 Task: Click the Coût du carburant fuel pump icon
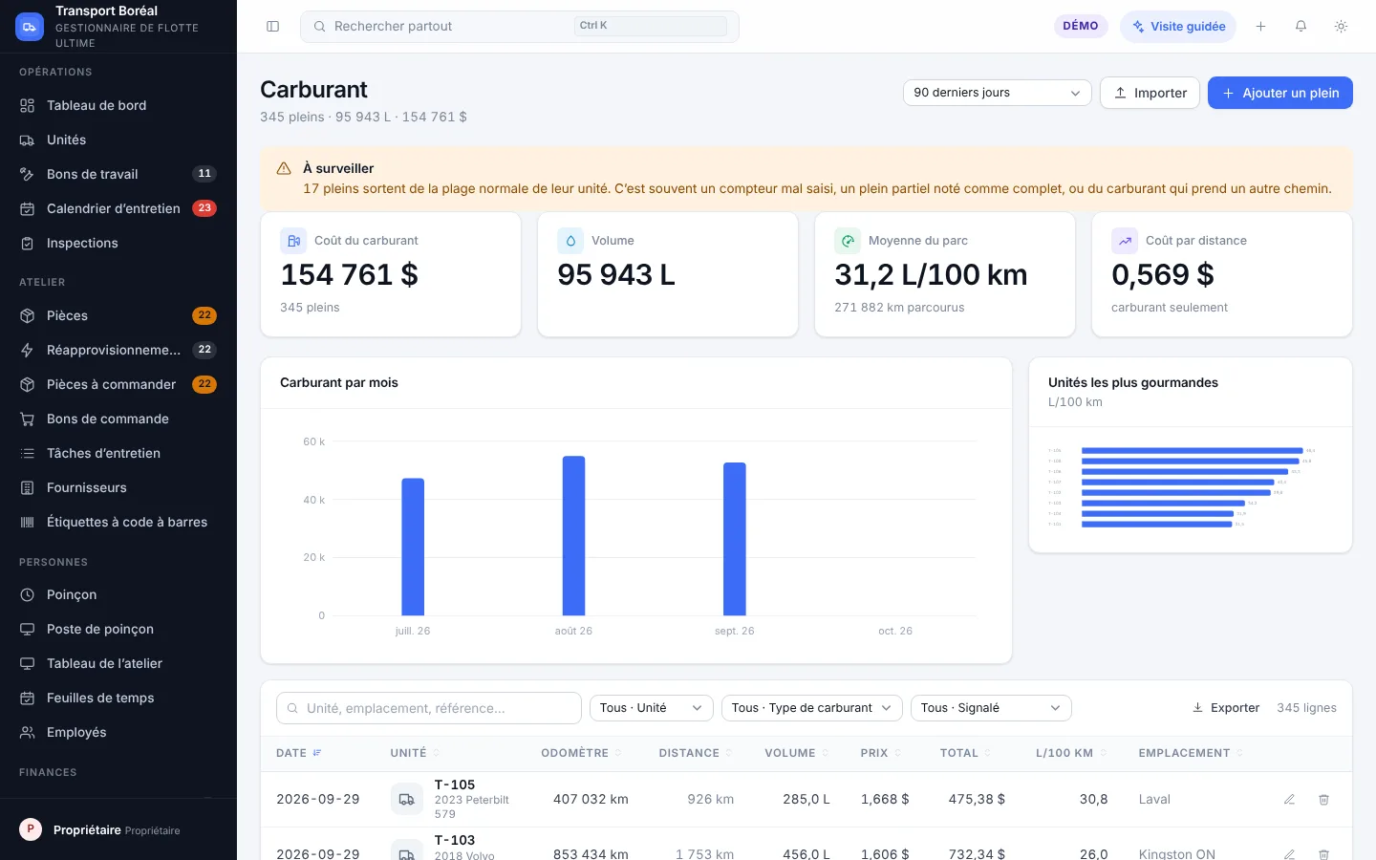pos(293,241)
